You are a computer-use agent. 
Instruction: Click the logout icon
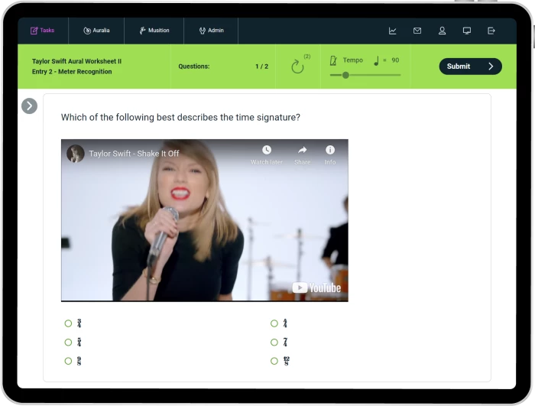coord(491,31)
